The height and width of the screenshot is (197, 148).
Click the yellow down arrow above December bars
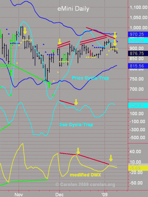60,42
